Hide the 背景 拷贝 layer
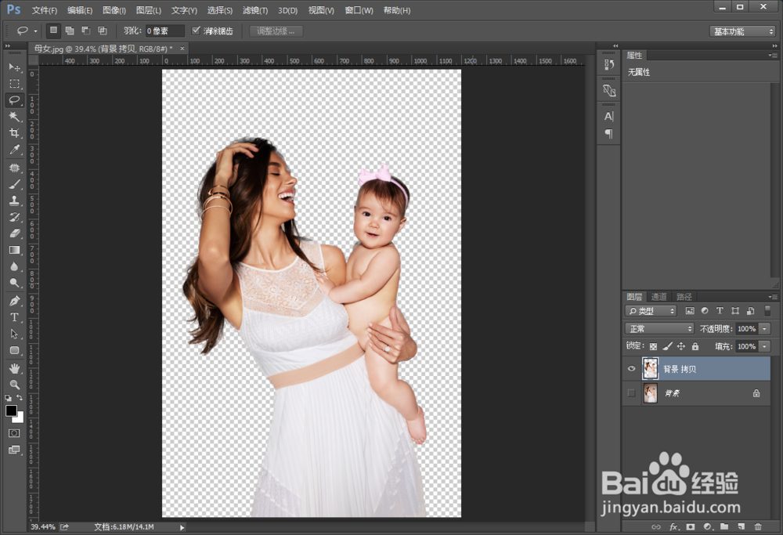This screenshot has height=535, width=783. pos(631,369)
